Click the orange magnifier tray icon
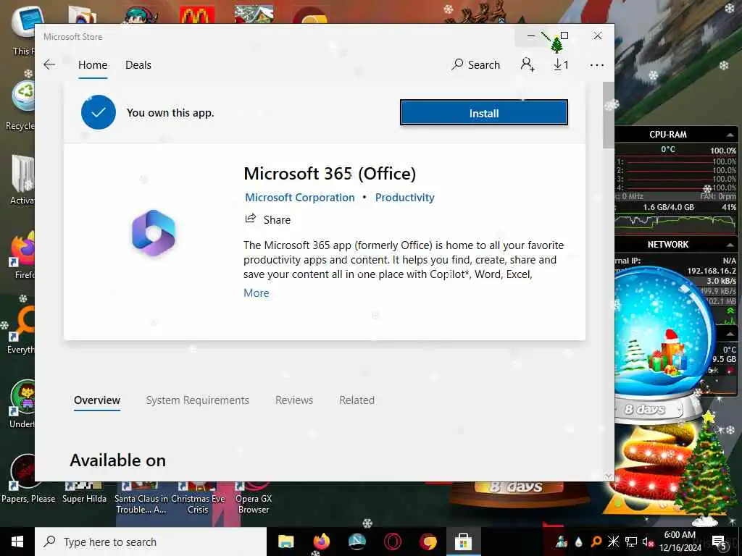The height and width of the screenshot is (556, 742). click(x=596, y=542)
